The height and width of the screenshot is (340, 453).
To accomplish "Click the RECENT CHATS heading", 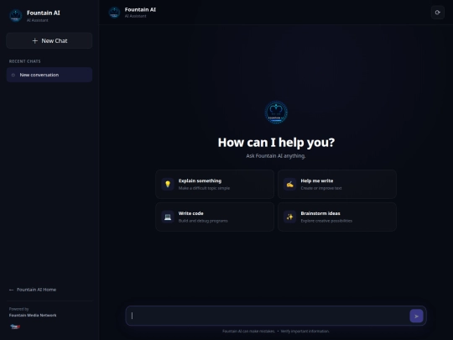I will click(25, 61).
